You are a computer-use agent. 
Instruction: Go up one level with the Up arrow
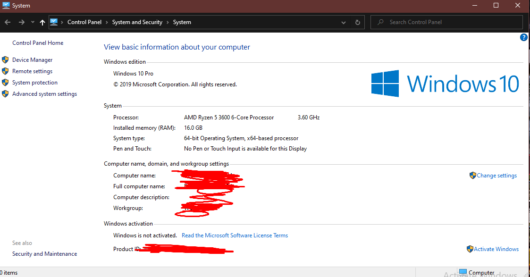42,22
